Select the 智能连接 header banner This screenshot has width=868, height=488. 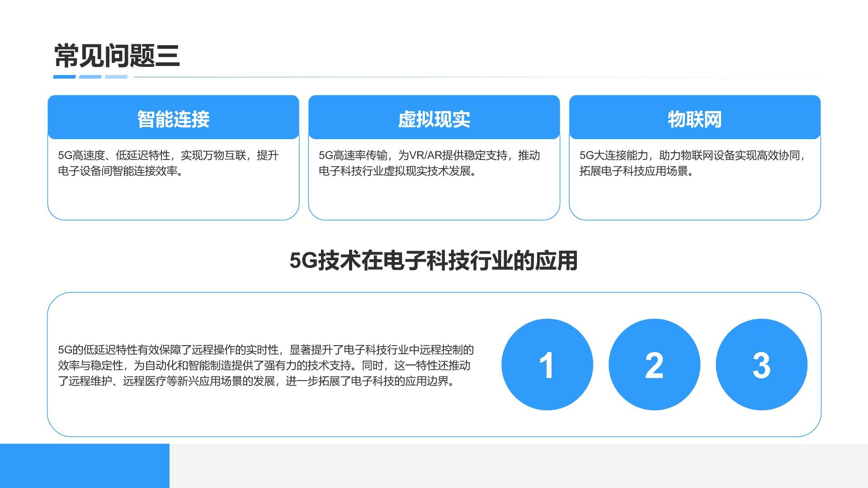[x=173, y=117]
